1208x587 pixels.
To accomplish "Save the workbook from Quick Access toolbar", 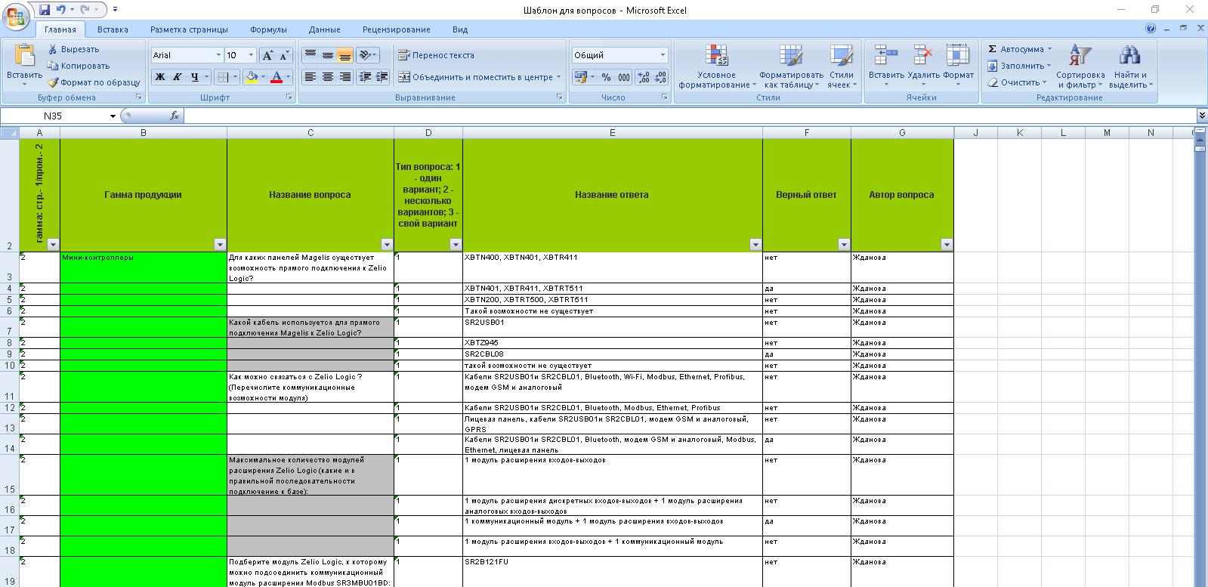I will 45,10.
